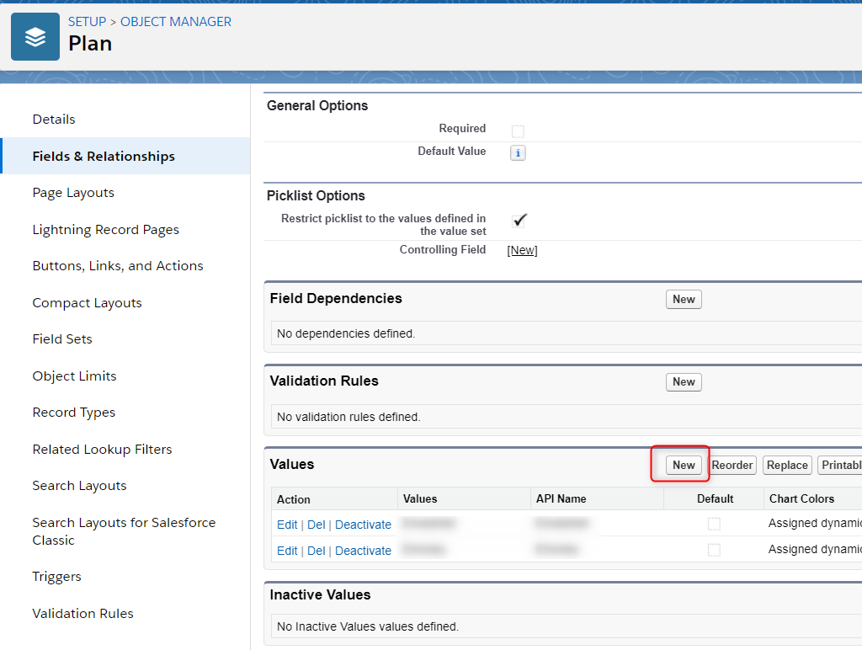Screen dimensions: 862x650
Task: Click 'No Inactive Values values defined.' text
Action: [x=368, y=626]
